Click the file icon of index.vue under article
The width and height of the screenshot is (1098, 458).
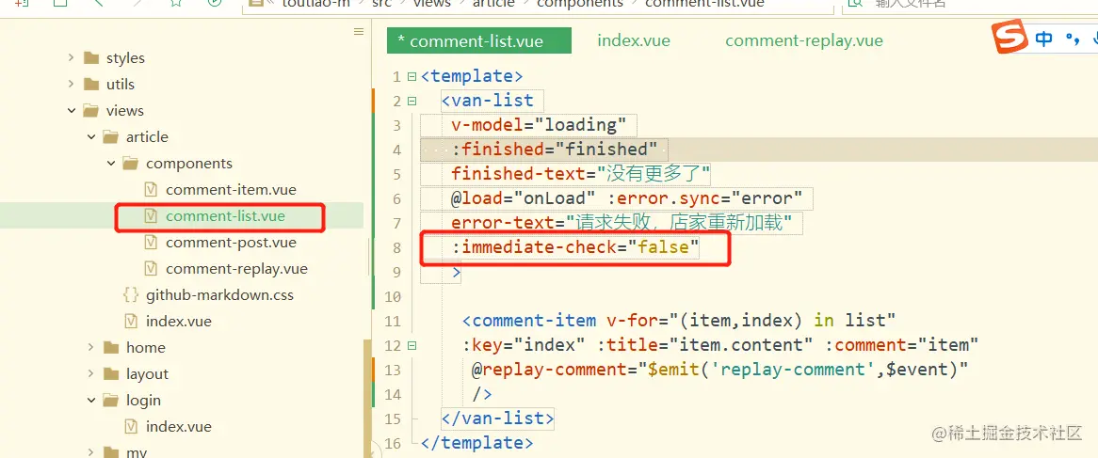pos(131,322)
